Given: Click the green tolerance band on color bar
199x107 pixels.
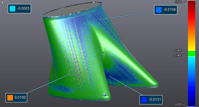Looking at the screenshot, I should [191, 53].
